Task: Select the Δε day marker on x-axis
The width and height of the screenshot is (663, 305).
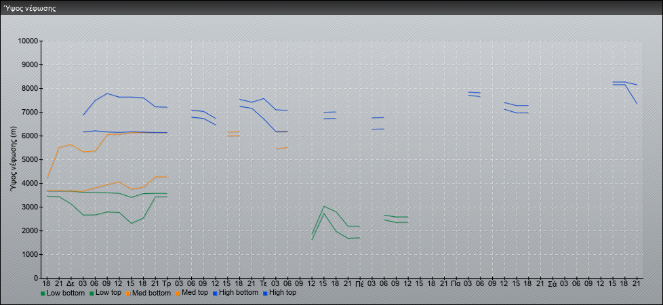Action: 71,282
